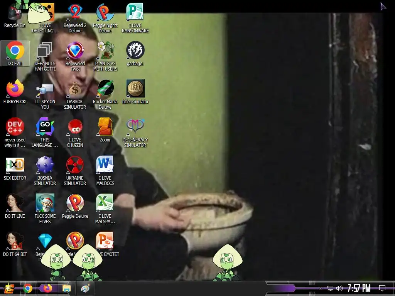The height and width of the screenshot is (296, 395).
Task: Select the HxD hex editor shortcut
Action: pyautogui.click(x=15, y=168)
